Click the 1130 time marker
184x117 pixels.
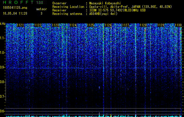[178, 25]
